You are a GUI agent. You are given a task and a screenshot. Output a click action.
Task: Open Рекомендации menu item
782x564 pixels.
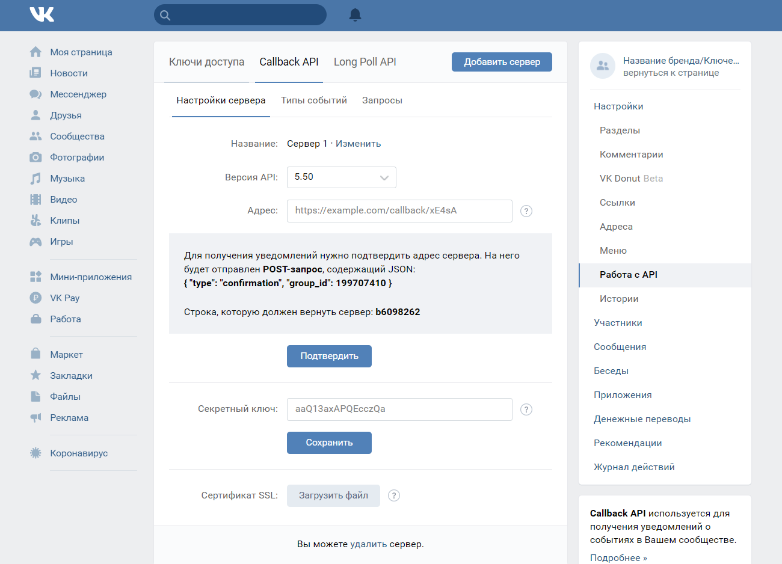coord(665,443)
